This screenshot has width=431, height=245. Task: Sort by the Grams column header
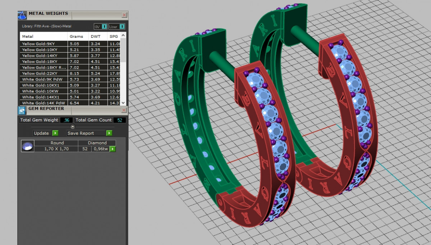pos(77,36)
